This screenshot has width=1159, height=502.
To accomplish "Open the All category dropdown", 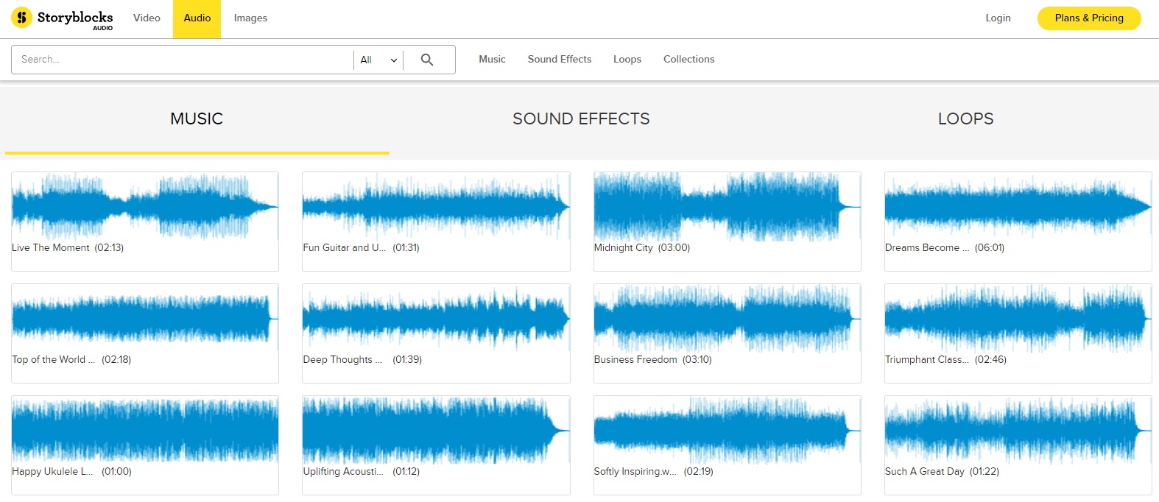I will [x=378, y=60].
